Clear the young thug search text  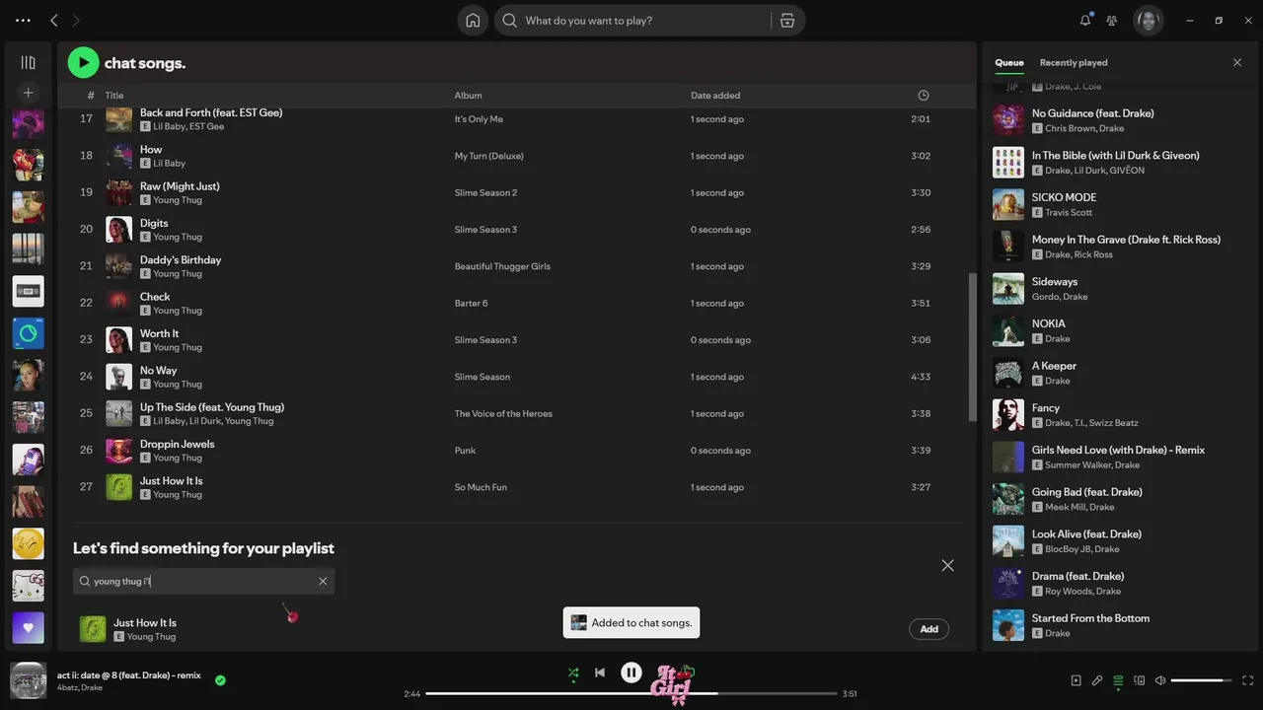323,581
